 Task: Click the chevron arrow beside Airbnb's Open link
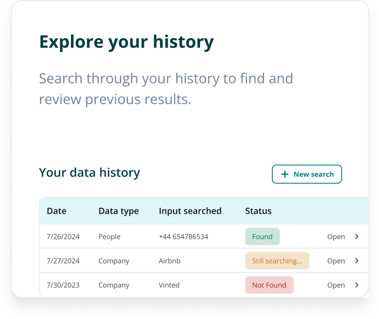[356, 261]
